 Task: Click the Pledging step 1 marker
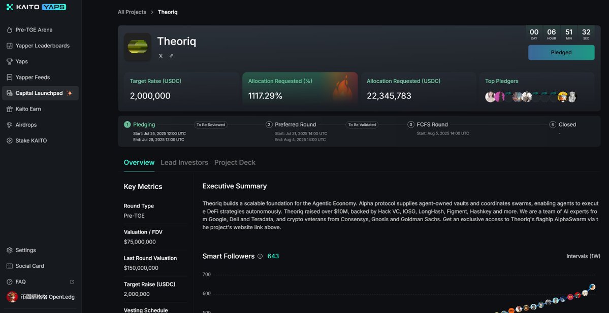[127, 124]
